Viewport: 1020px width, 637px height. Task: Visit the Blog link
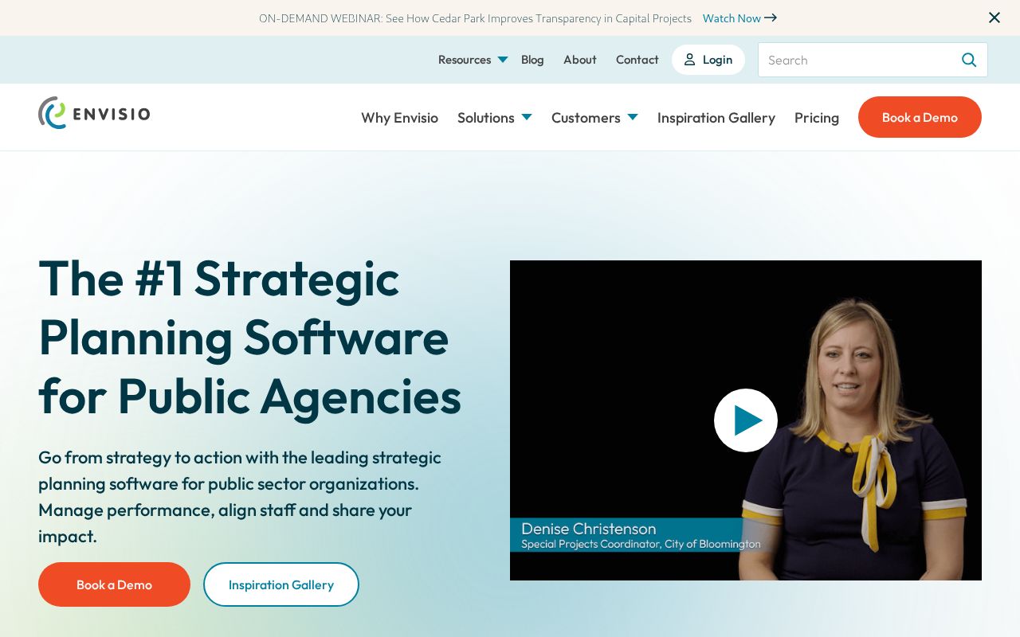pyautogui.click(x=532, y=60)
